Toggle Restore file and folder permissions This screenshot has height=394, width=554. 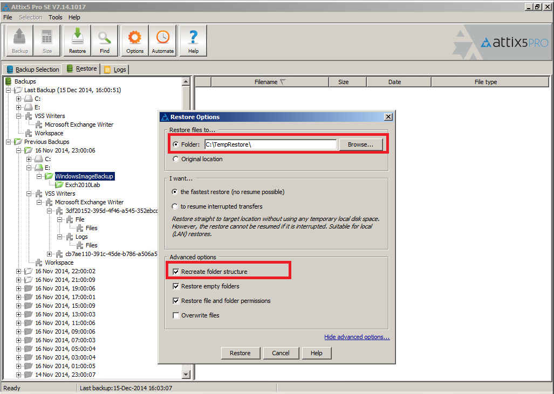[x=176, y=301]
